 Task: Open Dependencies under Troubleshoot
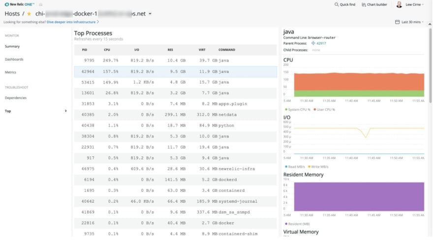click(16, 98)
